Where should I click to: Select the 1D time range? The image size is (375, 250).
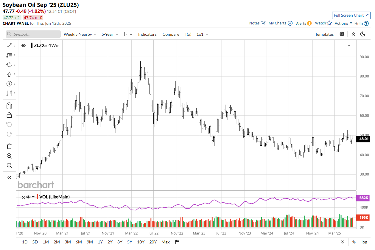[25, 242]
